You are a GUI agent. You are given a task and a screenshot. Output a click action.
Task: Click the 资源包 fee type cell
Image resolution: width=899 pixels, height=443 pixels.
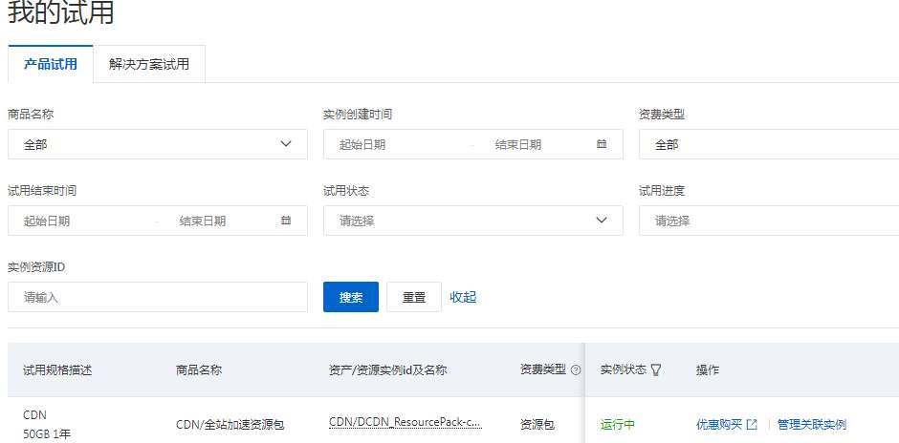pos(537,425)
